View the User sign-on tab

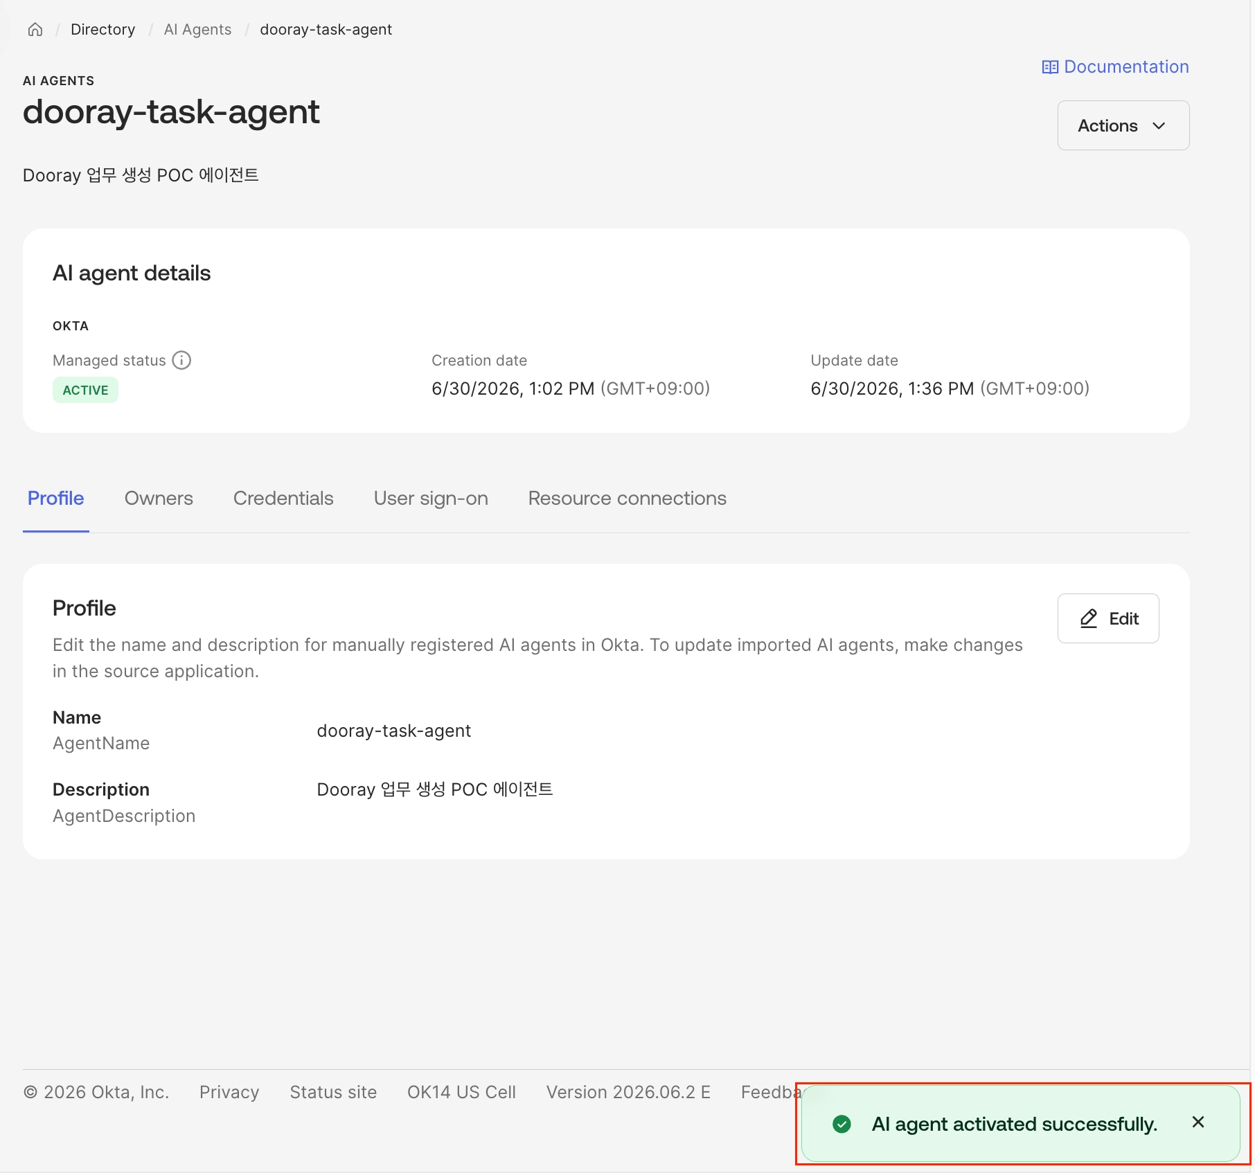(431, 498)
